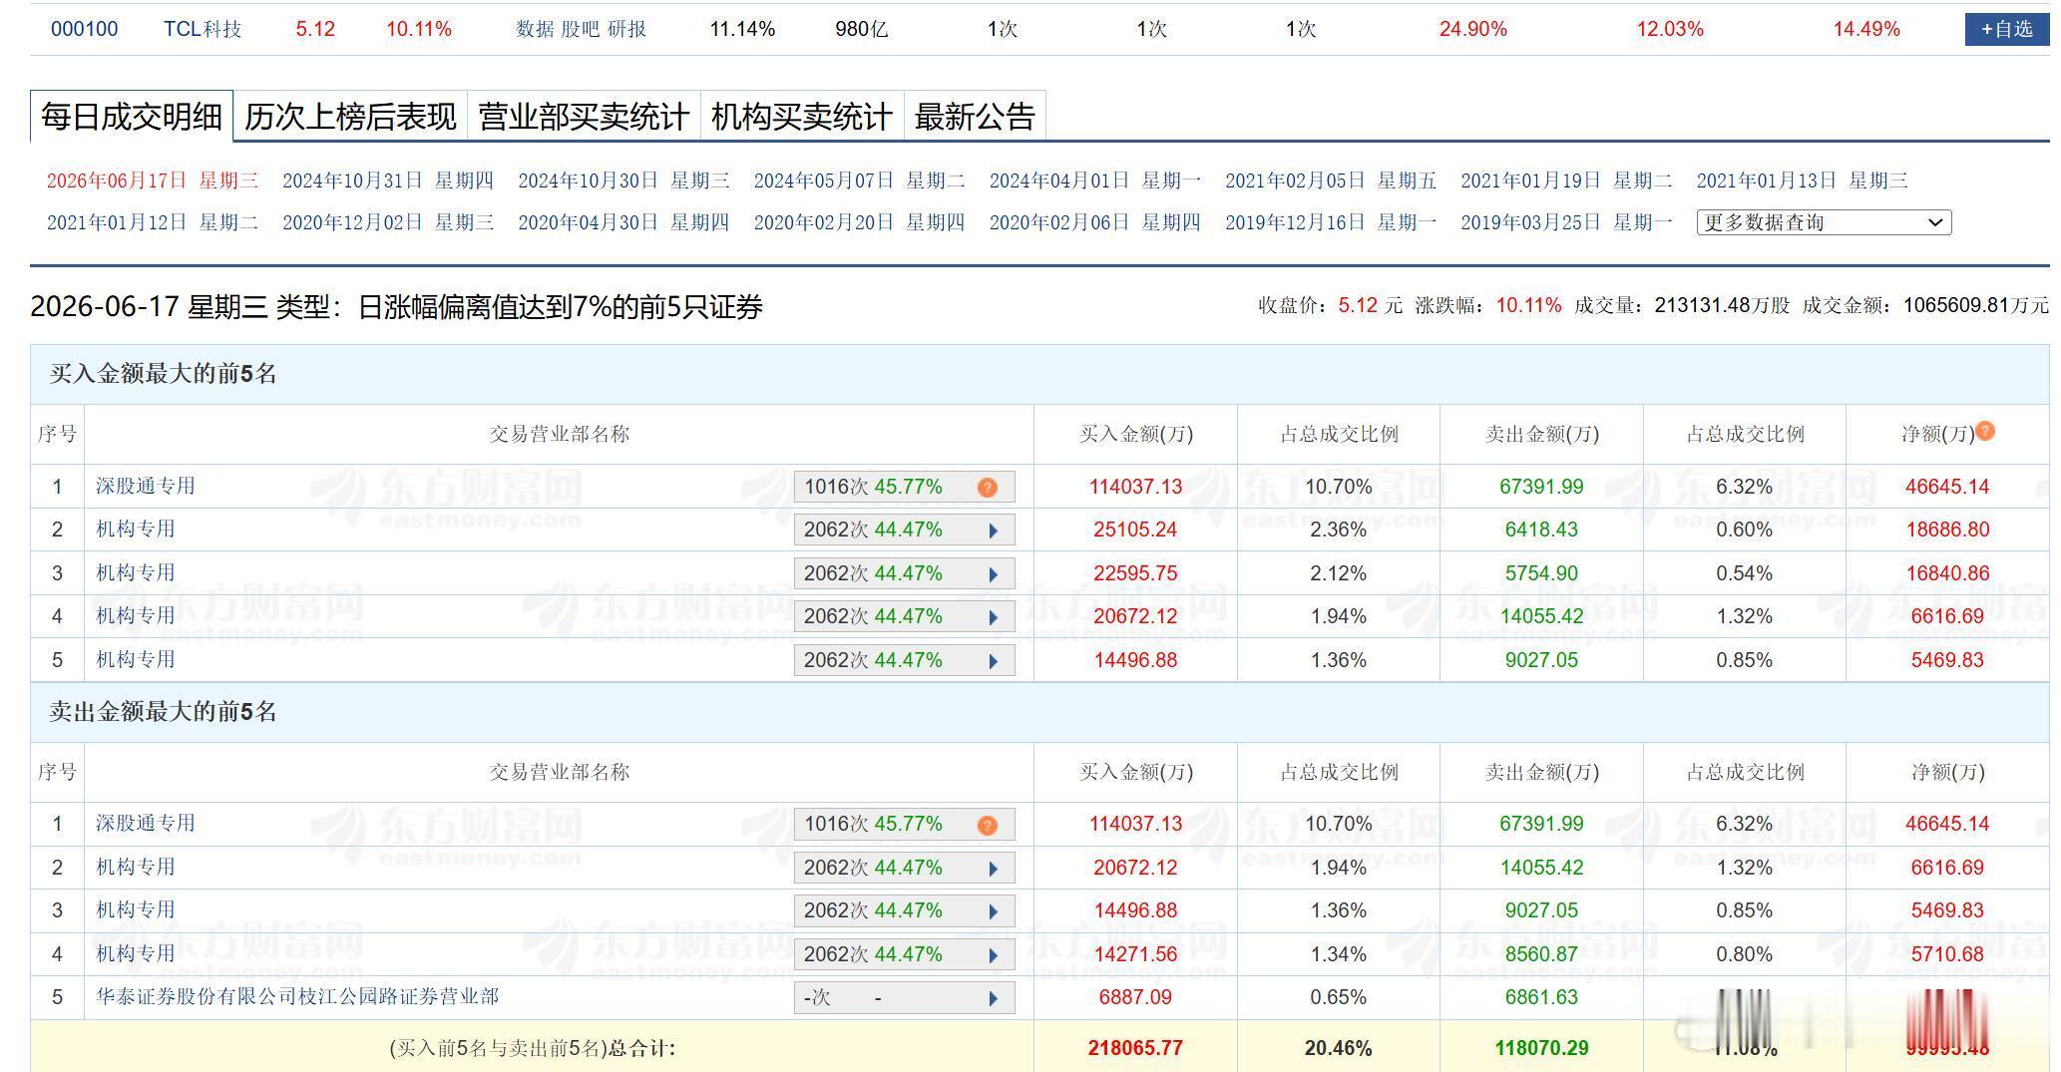Click total buy amount 218065.77

tap(1135, 1048)
